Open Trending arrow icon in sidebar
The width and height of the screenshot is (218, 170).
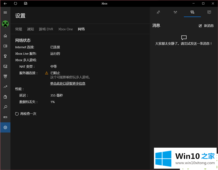[x=5, y=87]
